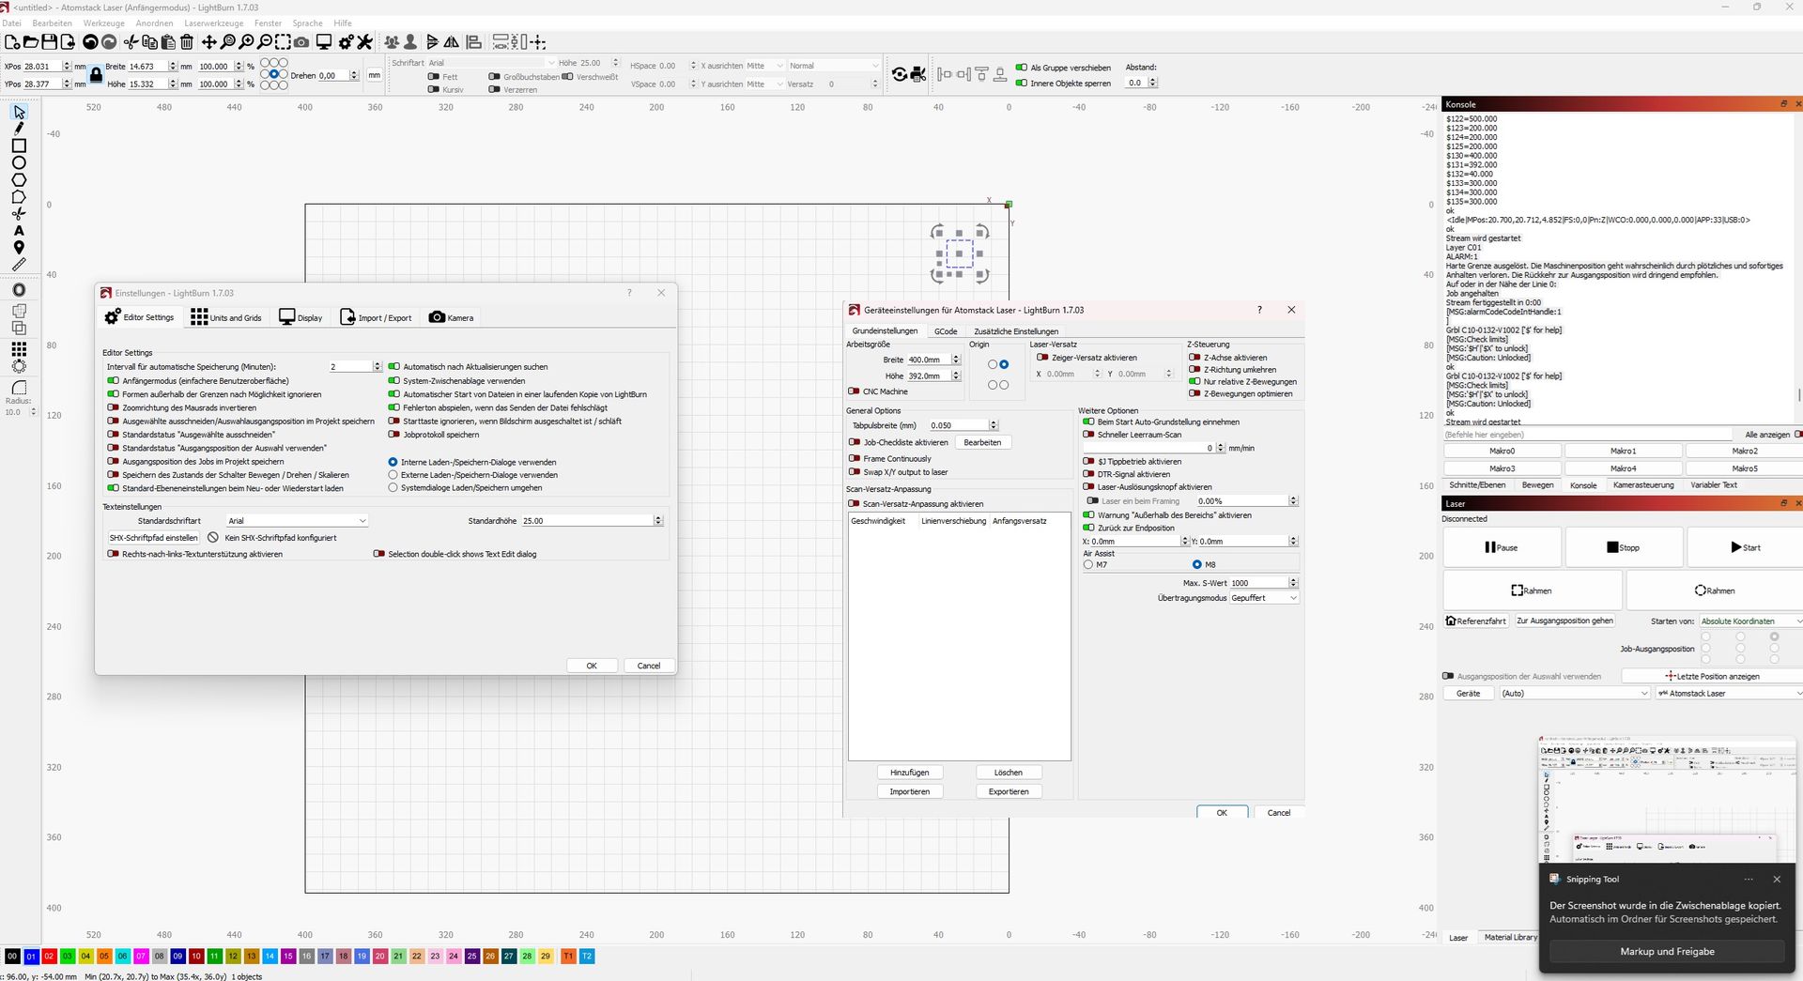This screenshot has width=1803, height=981.
Task: Select the position marker pin tool
Action: click(x=19, y=248)
